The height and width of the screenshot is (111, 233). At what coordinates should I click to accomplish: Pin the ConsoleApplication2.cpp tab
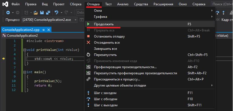43,30
